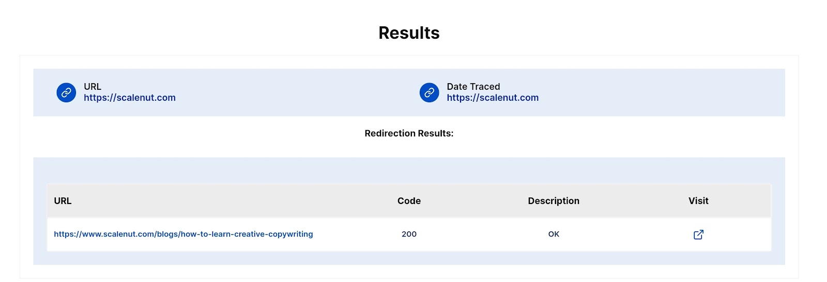Open the external visit icon in the table row
827x282 pixels.
698,234
